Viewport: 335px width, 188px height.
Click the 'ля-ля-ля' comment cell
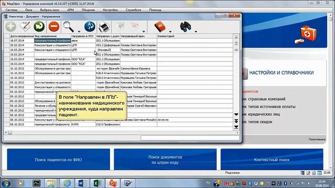tap(195, 120)
